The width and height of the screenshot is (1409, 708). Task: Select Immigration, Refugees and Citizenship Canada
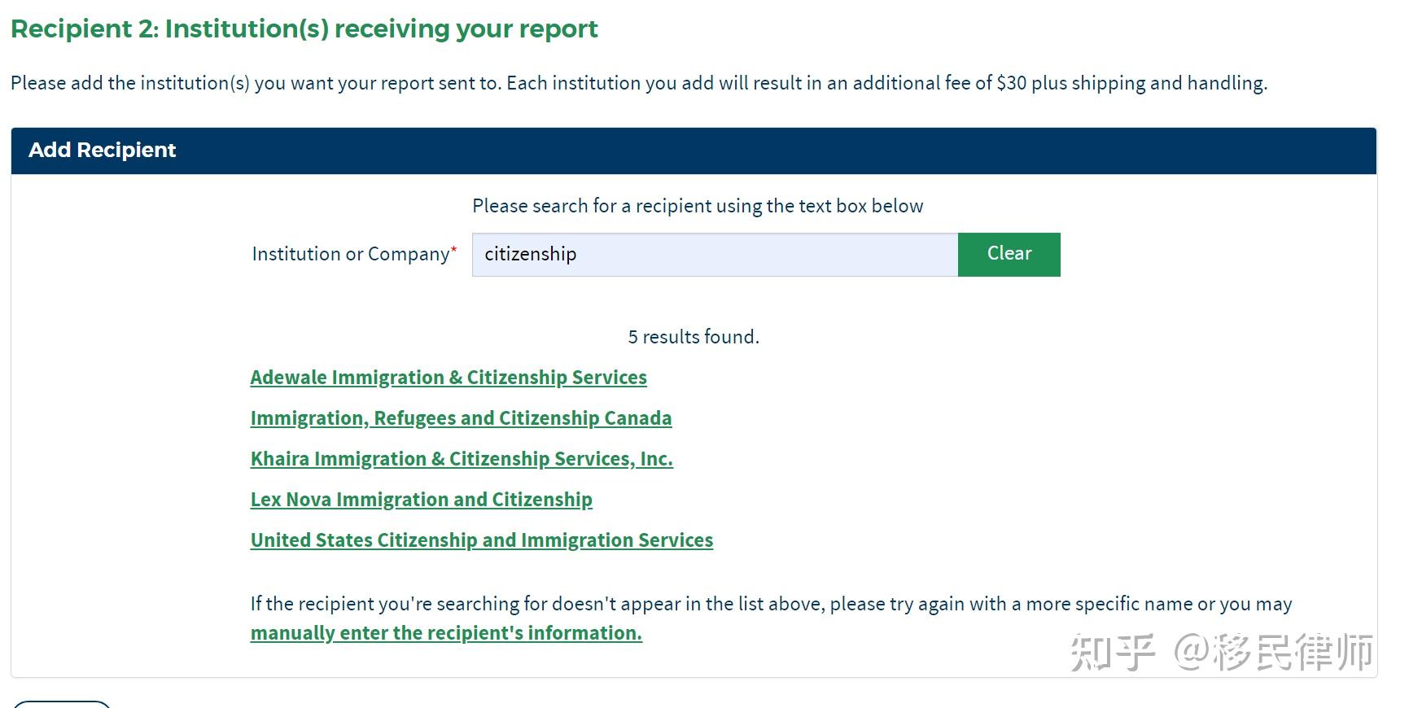[x=461, y=418]
